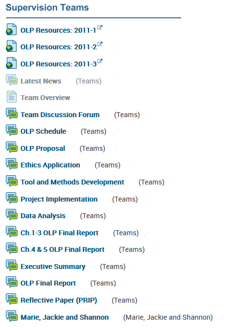This screenshot has height=328, width=252.
Task: Open Ch.1-3 OLP Final Report link
Action: [x=59, y=233]
